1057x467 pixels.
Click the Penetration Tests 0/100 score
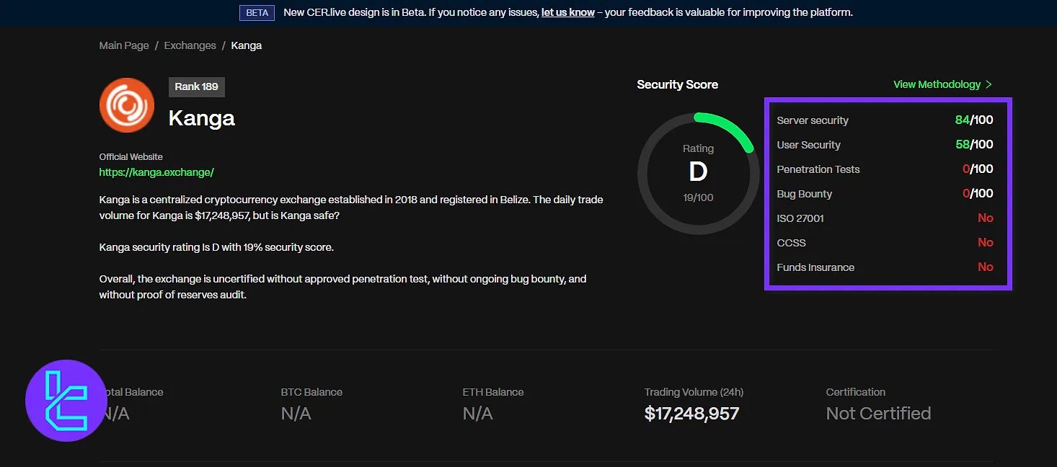[978, 169]
